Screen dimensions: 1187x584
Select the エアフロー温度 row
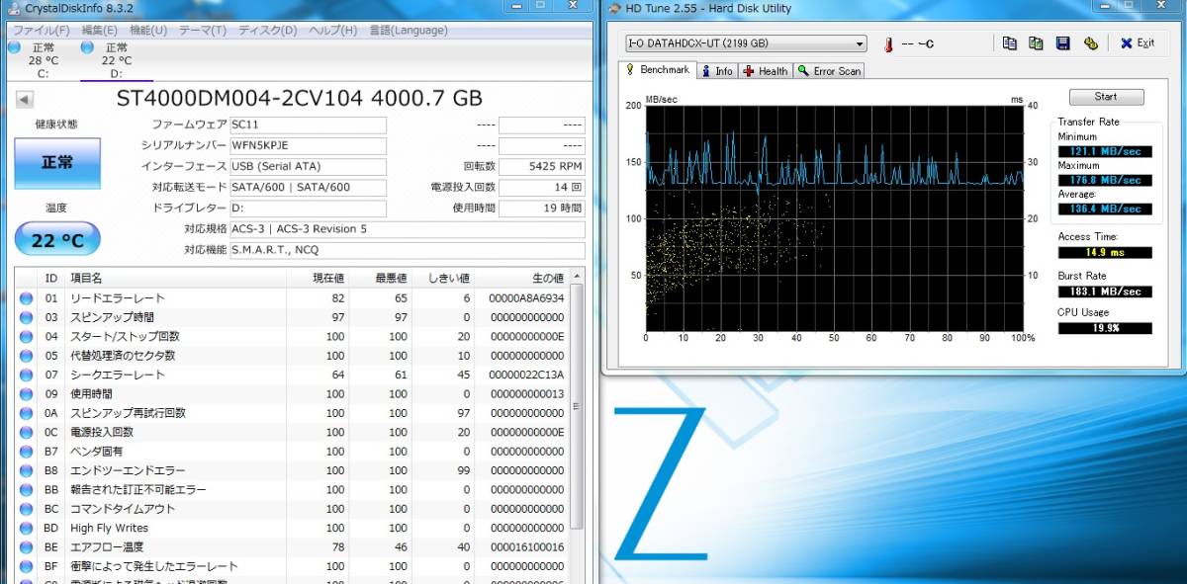point(293,547)
